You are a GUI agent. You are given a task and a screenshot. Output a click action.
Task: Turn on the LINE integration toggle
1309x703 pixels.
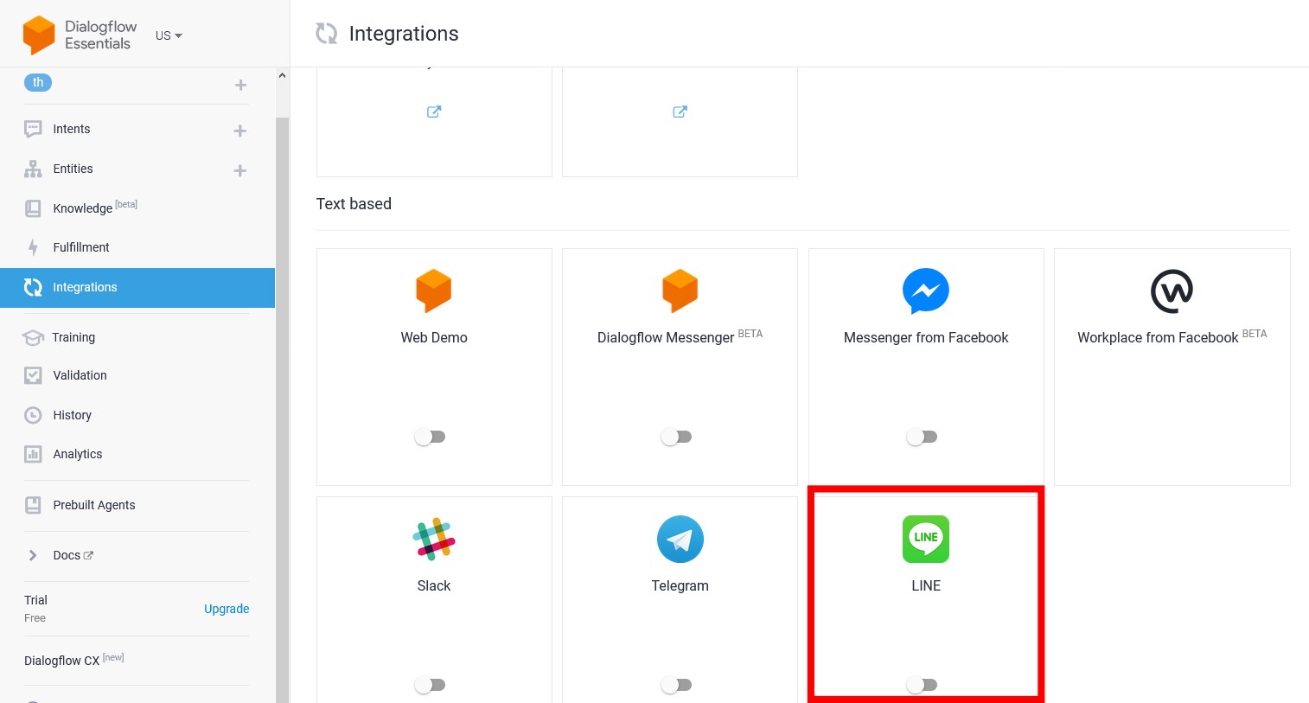(922, 685)
